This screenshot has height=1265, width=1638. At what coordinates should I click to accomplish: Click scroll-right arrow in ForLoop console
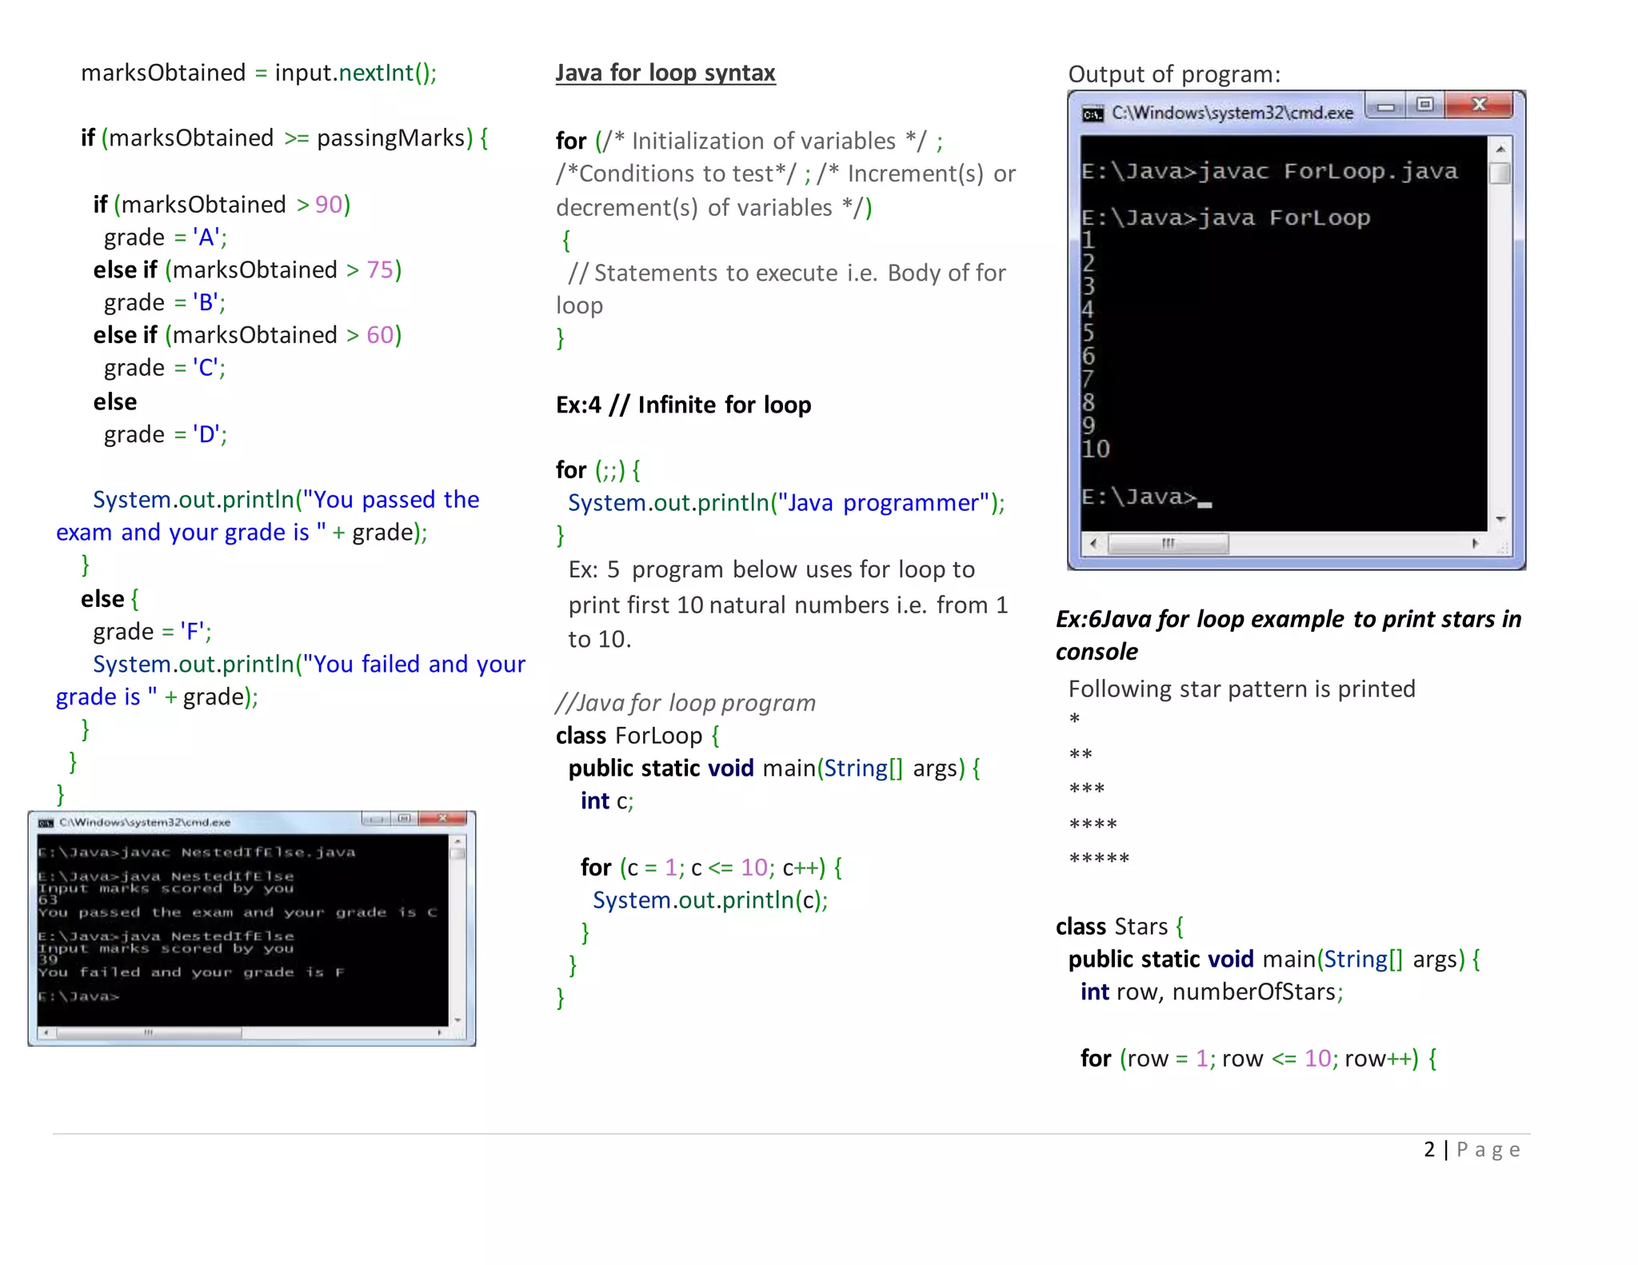point(1476,544)
